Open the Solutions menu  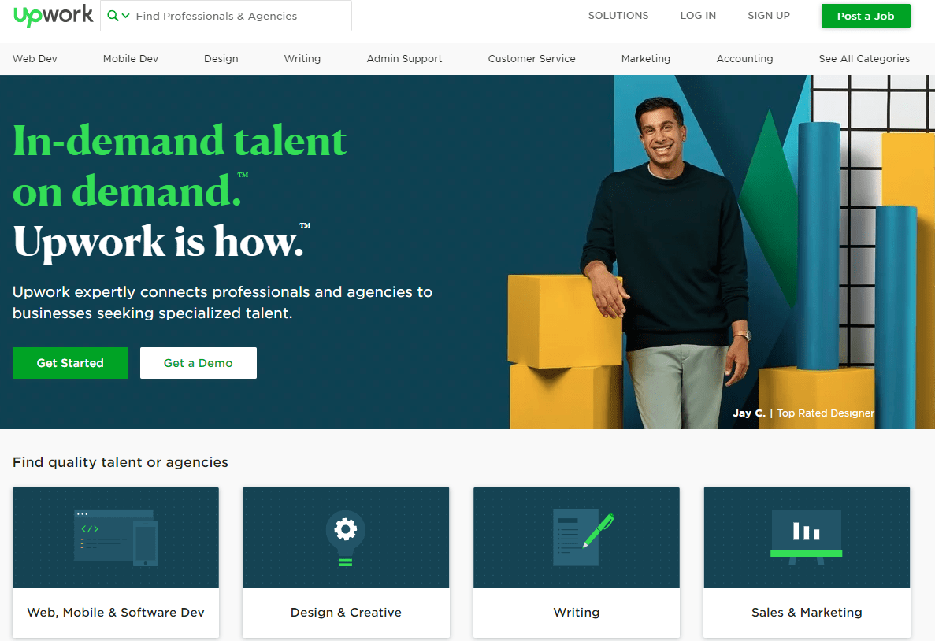point(618,16)
